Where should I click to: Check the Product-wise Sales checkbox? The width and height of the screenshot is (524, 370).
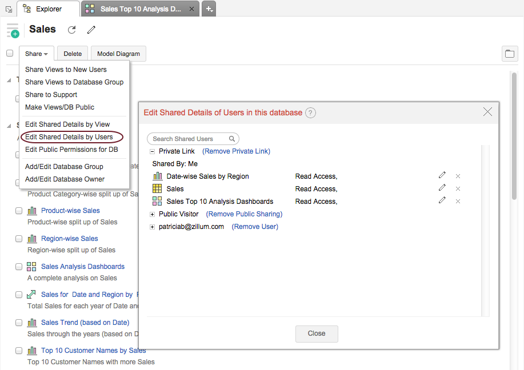point(19,211)
